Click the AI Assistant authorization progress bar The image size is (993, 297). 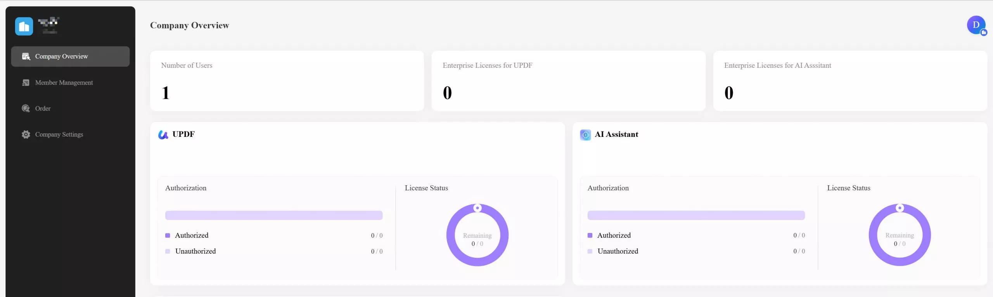(x=696, y=215)
